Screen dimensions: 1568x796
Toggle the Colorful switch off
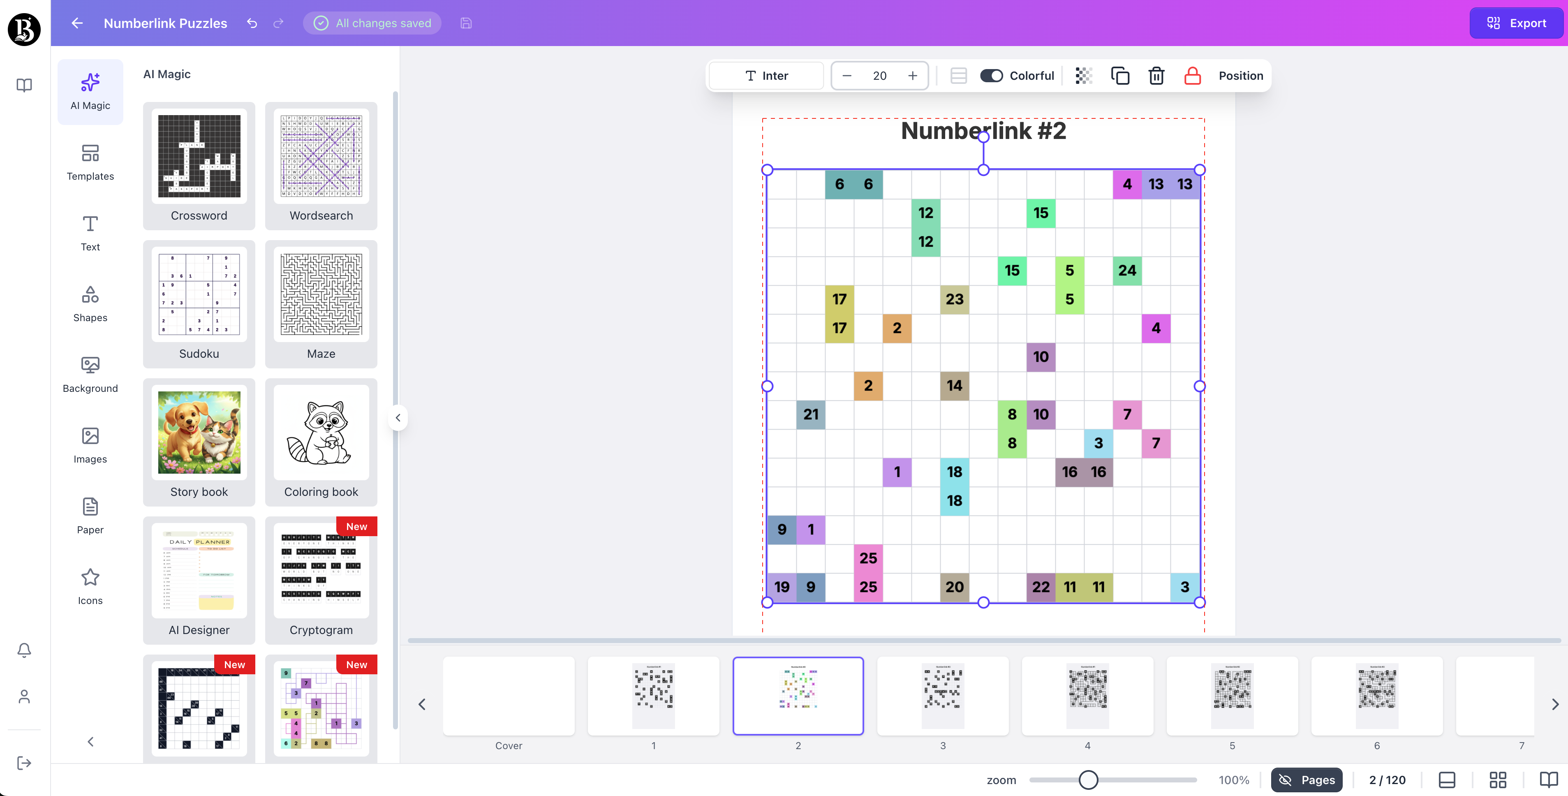click(x=992, y=76)
